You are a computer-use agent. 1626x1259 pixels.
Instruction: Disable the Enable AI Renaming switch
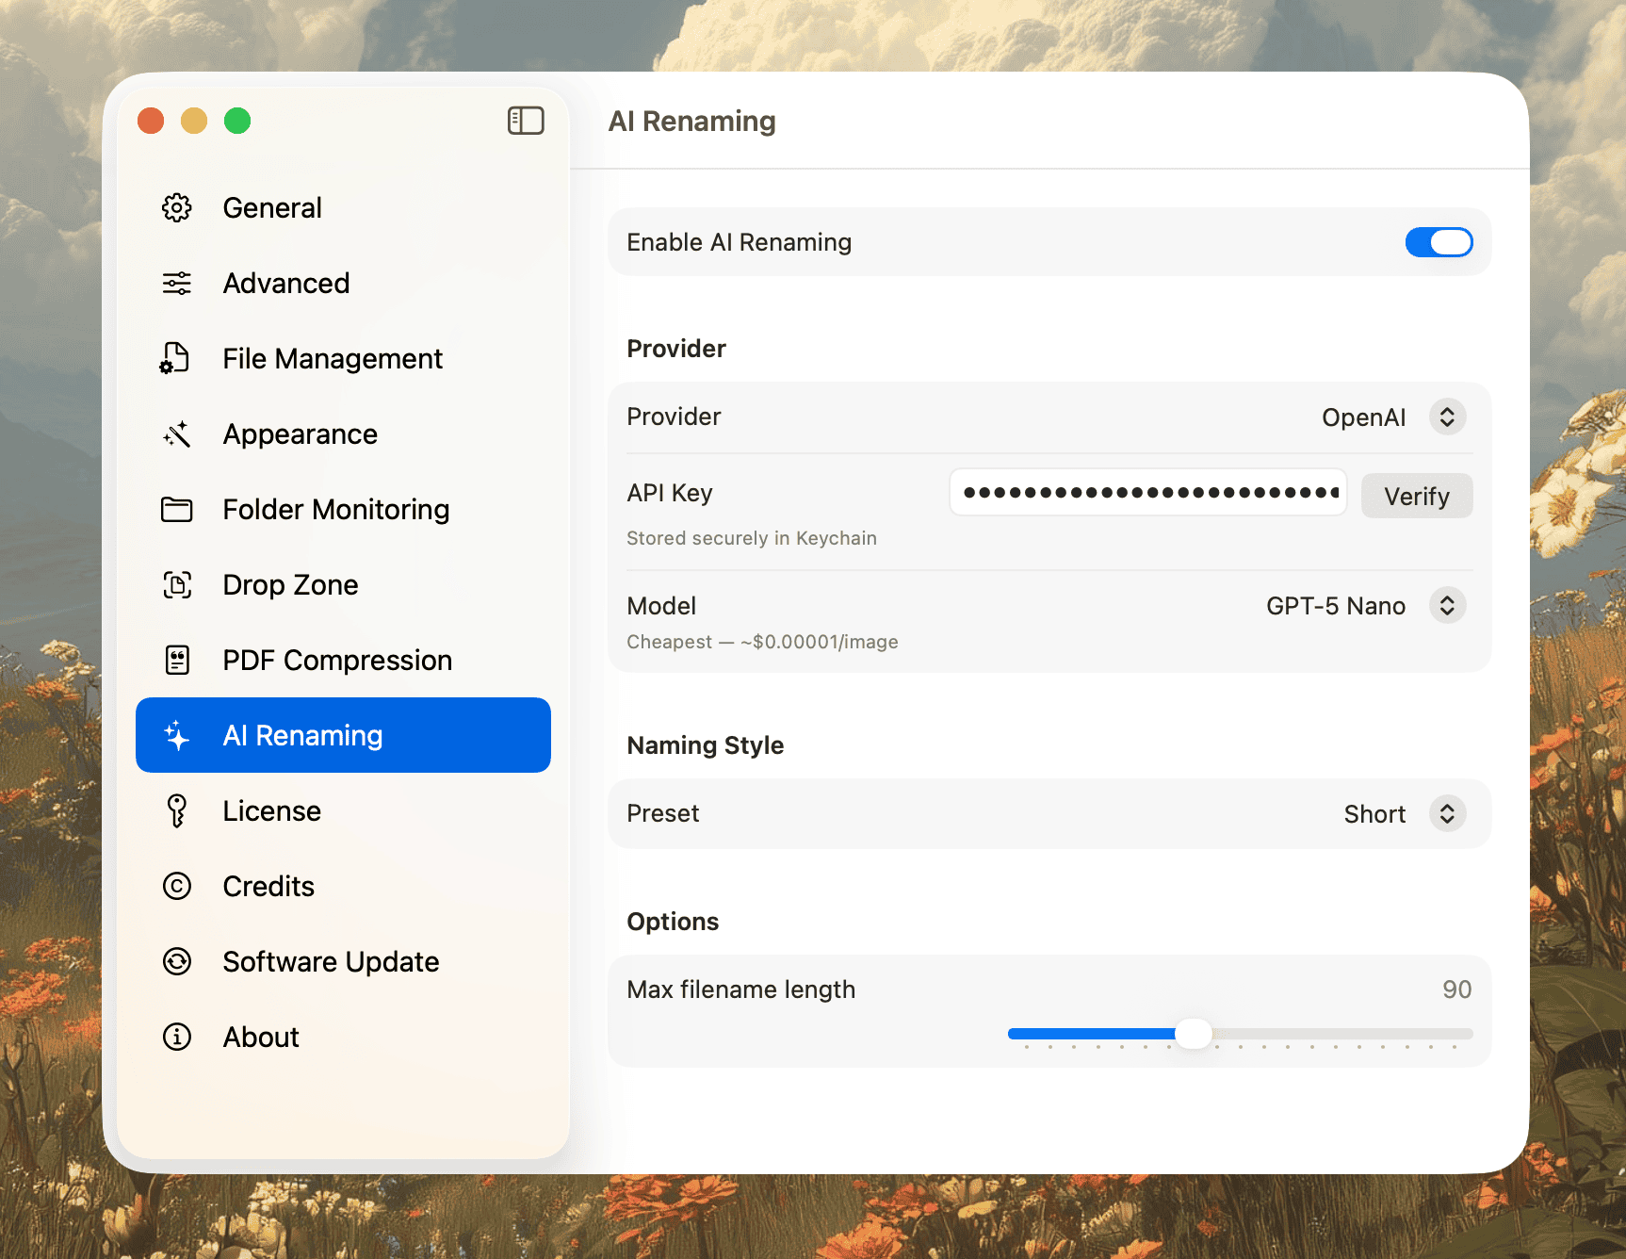(x=1438, y=242)
